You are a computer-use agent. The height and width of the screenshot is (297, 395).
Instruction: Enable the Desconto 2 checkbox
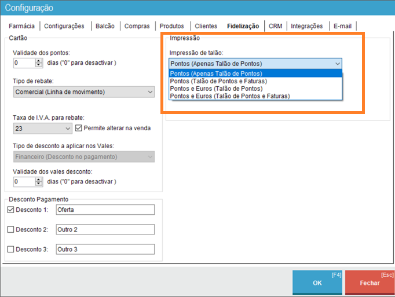(11, 230)
